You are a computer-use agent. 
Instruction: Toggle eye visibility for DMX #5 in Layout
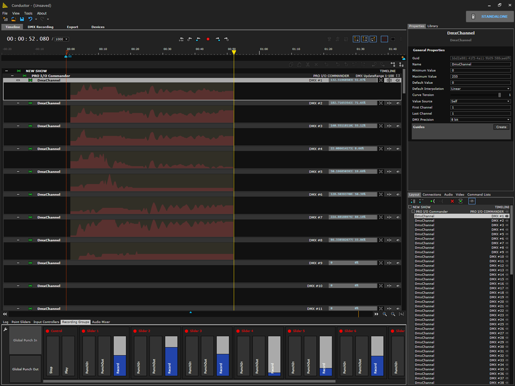click(x=507, y=234)
